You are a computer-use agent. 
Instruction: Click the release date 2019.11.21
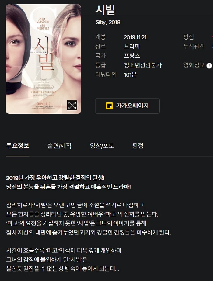click(x=135, y=37)
